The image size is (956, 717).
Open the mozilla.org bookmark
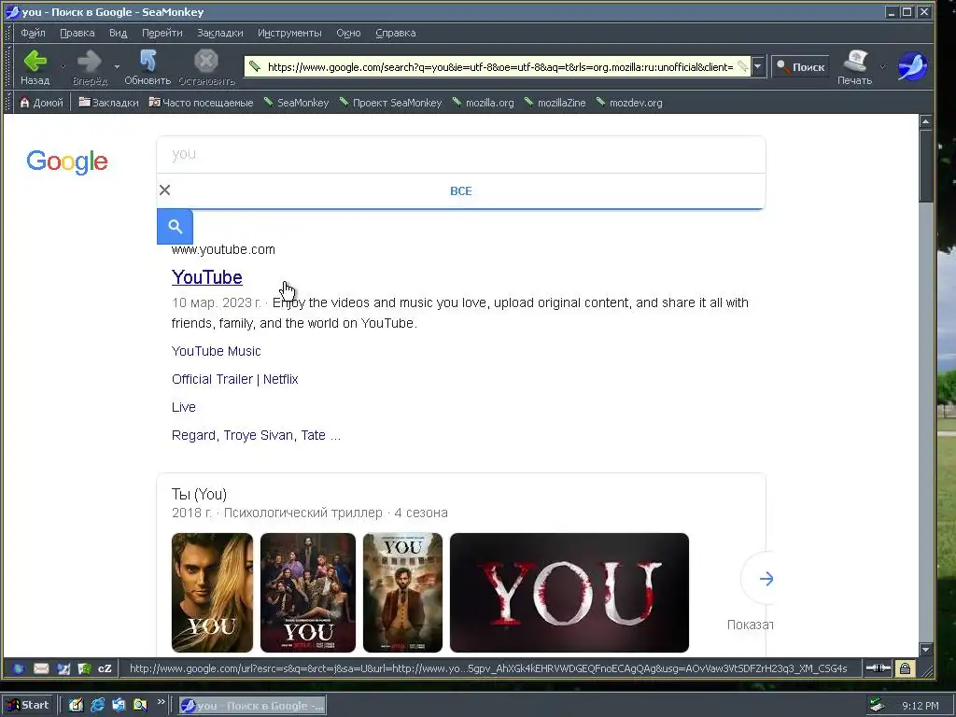[483, 103]
